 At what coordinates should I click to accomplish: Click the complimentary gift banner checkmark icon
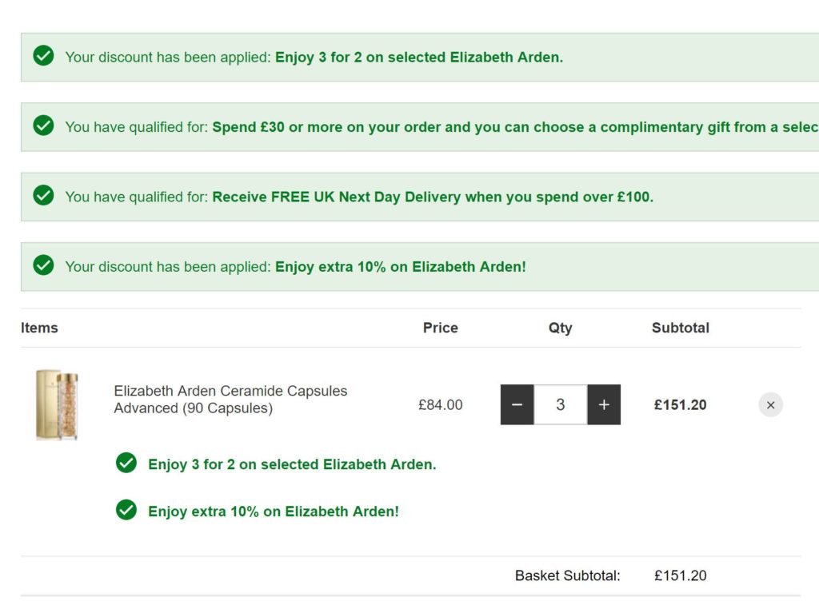coord(44,125)
